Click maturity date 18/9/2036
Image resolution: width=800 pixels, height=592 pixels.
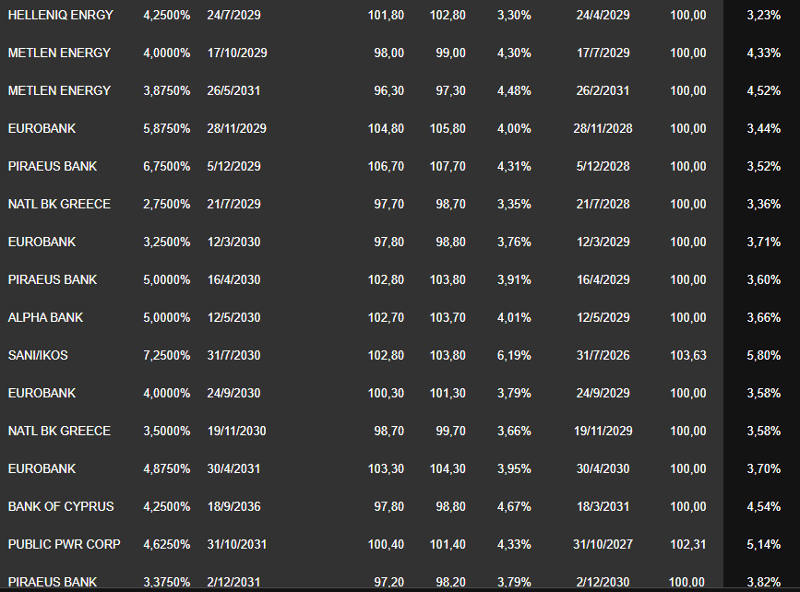[x=233, y=506]
